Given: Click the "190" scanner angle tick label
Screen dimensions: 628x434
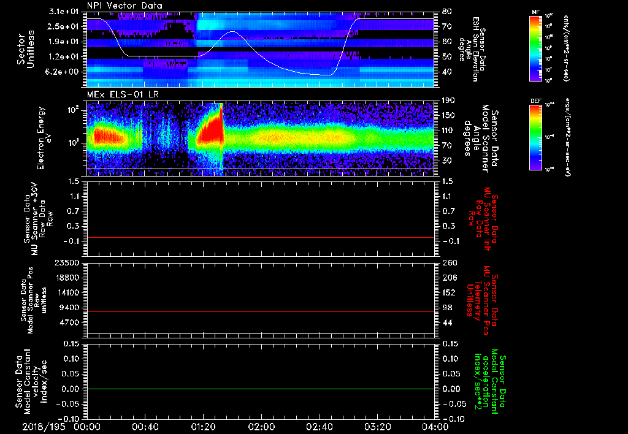Looking at the screenshot, I should [448, 101].
